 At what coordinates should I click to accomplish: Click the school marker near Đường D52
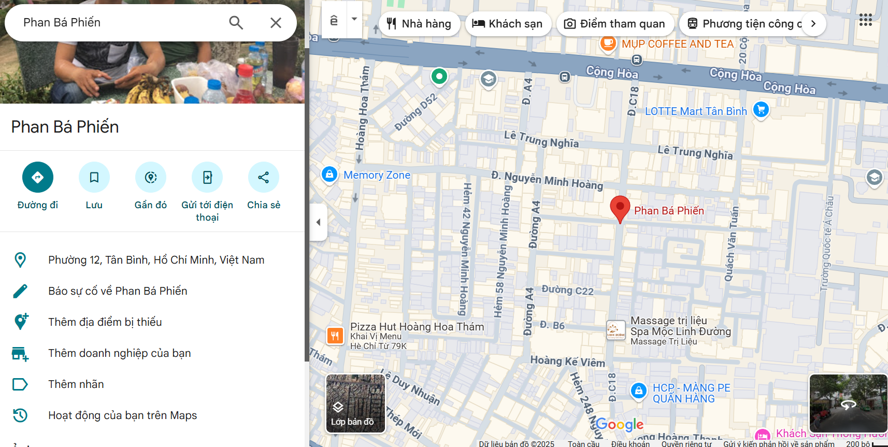(x=489, y=80)
